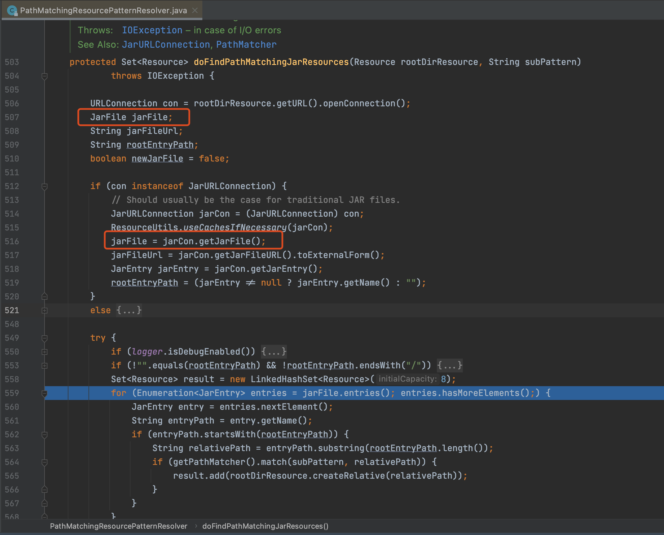Click line number 521 in the gutter

(12, 310)
